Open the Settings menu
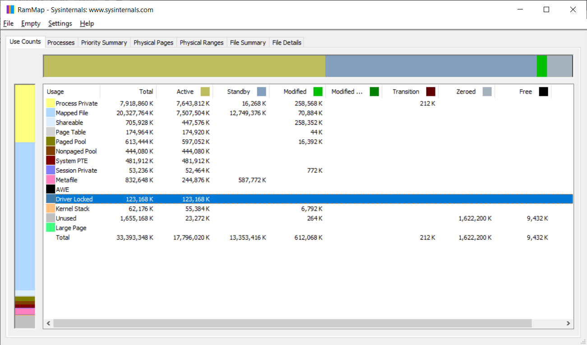Viewport: 587px width, 345px height. coord(60,23)
